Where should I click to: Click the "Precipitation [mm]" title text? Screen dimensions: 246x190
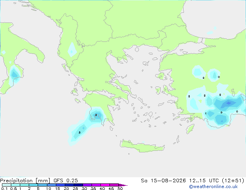click(x=25, y=181)
